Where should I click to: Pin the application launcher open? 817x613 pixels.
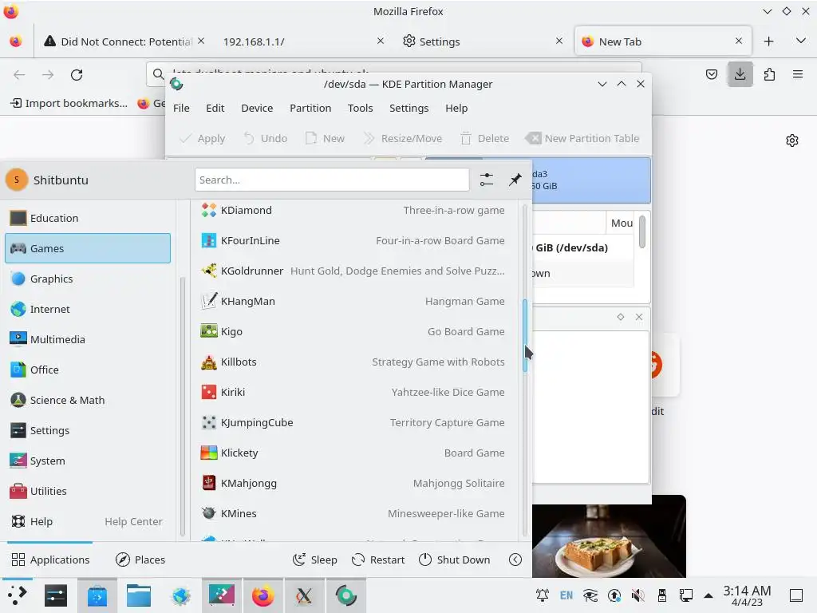tap(515, 180)
